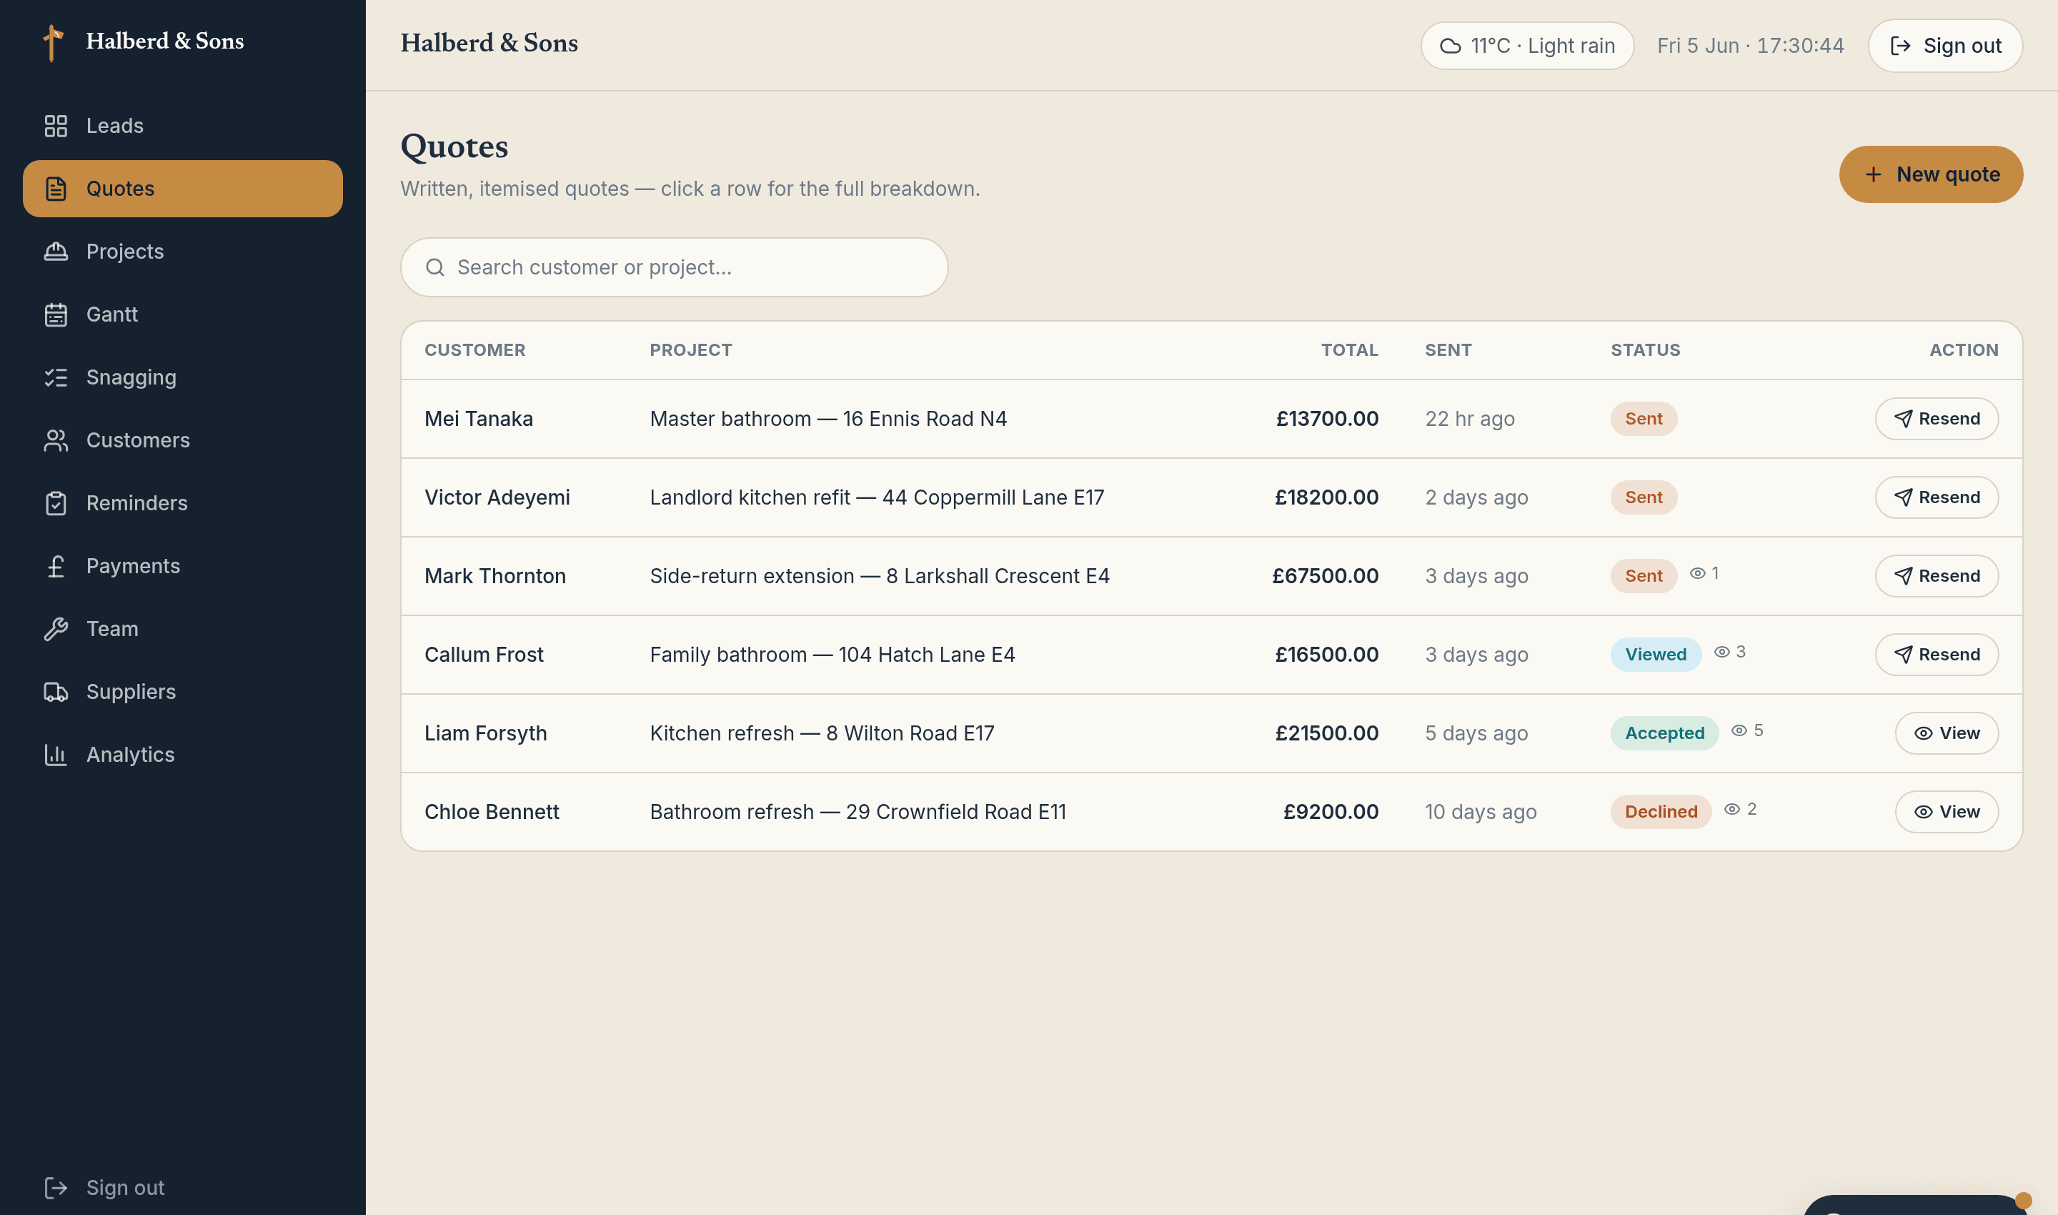
Task: Click the eye views icon on Callum Frost row
Action: tap(1722, 652)
